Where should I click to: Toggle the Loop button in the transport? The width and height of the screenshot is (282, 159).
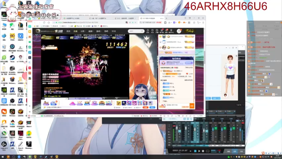pos(208,151)
